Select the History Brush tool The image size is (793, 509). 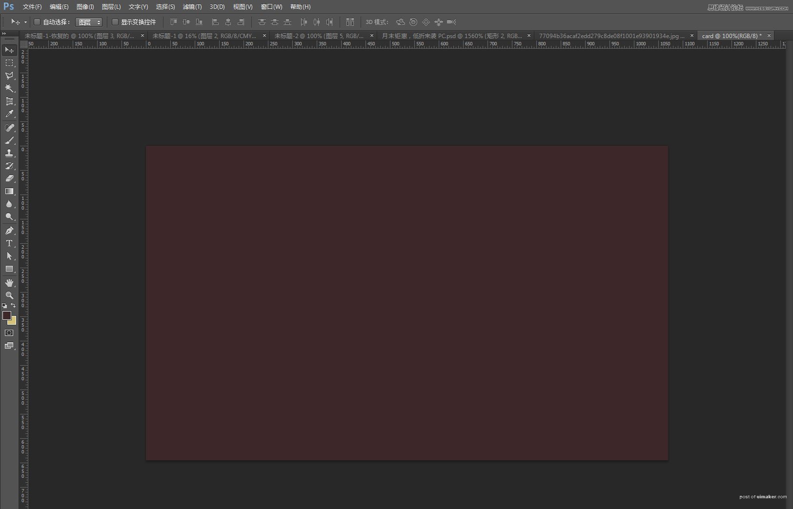click(x=9, y=166)
